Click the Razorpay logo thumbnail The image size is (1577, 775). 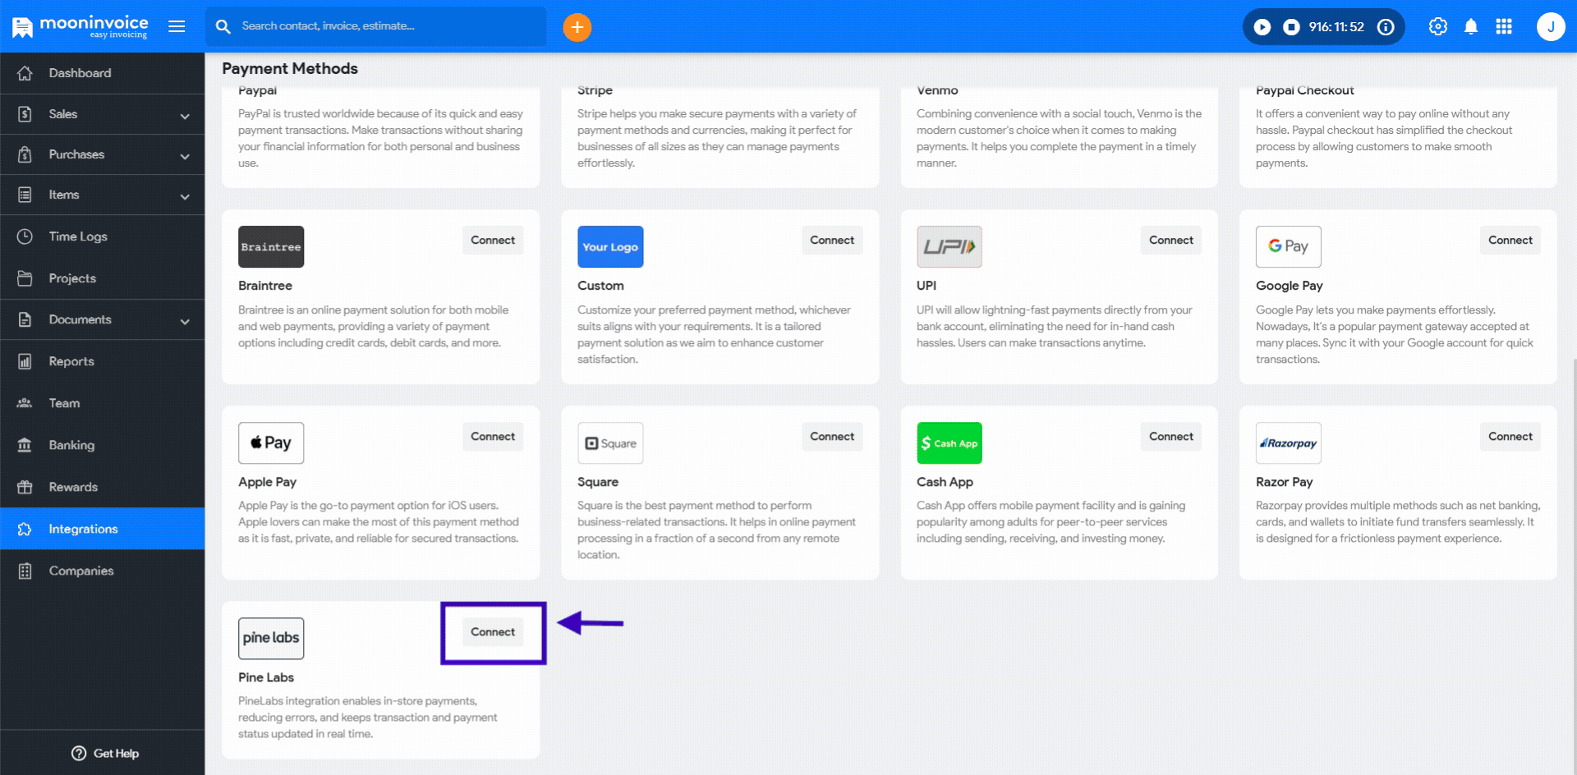tap(1289, 443)
